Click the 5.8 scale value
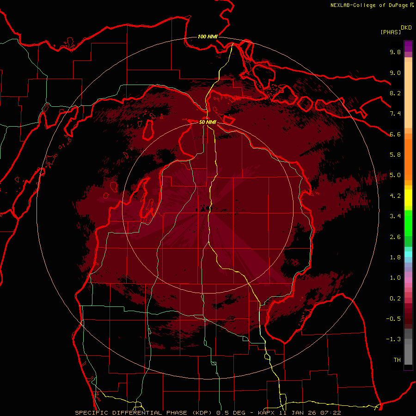The width and height of the screenshot is (416, 416). (395, 155)
